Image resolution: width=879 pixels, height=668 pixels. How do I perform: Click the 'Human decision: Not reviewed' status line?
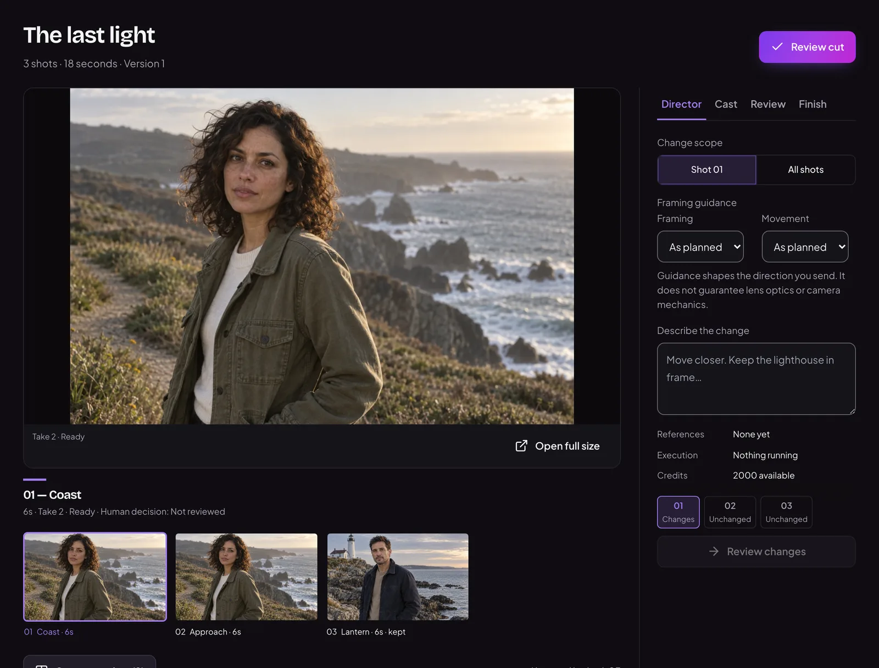163,511
